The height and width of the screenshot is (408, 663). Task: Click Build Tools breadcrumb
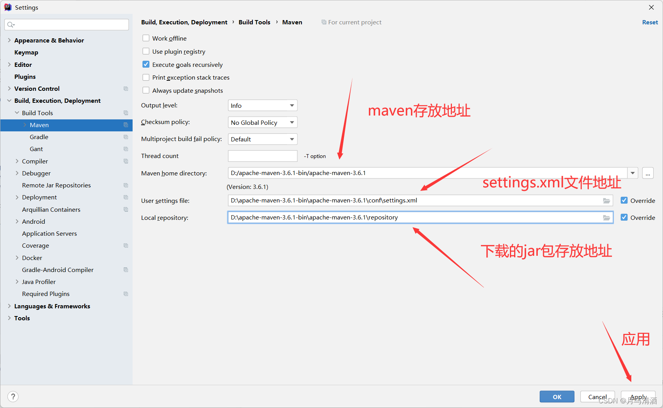coord(254,22)
